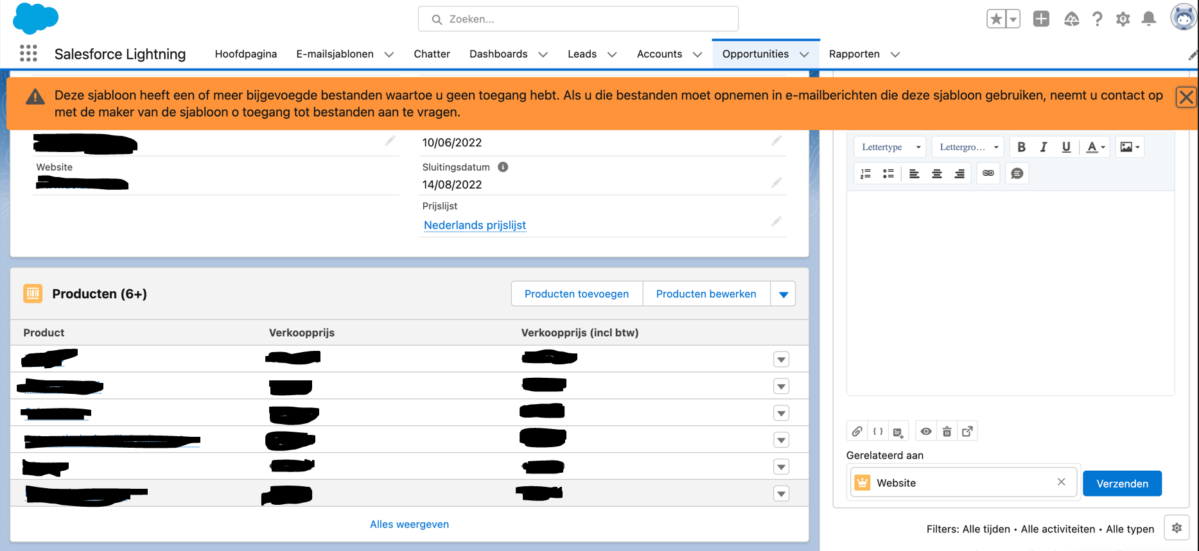Open the global create plus icon
This screenshot has width=1199, height=551.
pos(1041,19)
